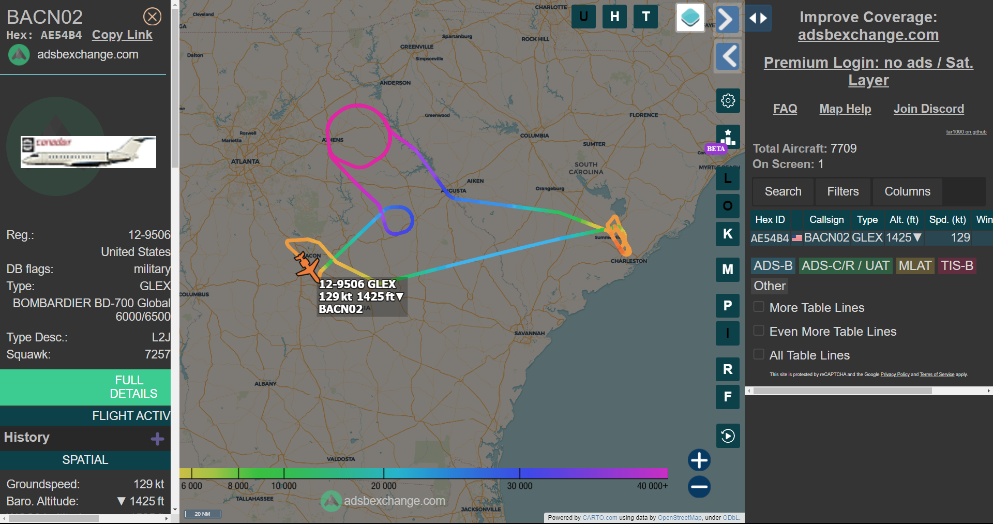Sort table by Hex ID column
The width and height of the screenshot is (993, 524).
tap(770, 220)
